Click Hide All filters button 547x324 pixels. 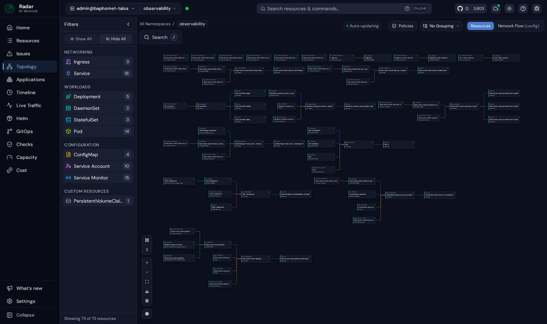pos(115,39)
